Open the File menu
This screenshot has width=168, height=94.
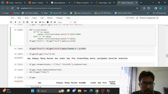click(x=13, y=18)
